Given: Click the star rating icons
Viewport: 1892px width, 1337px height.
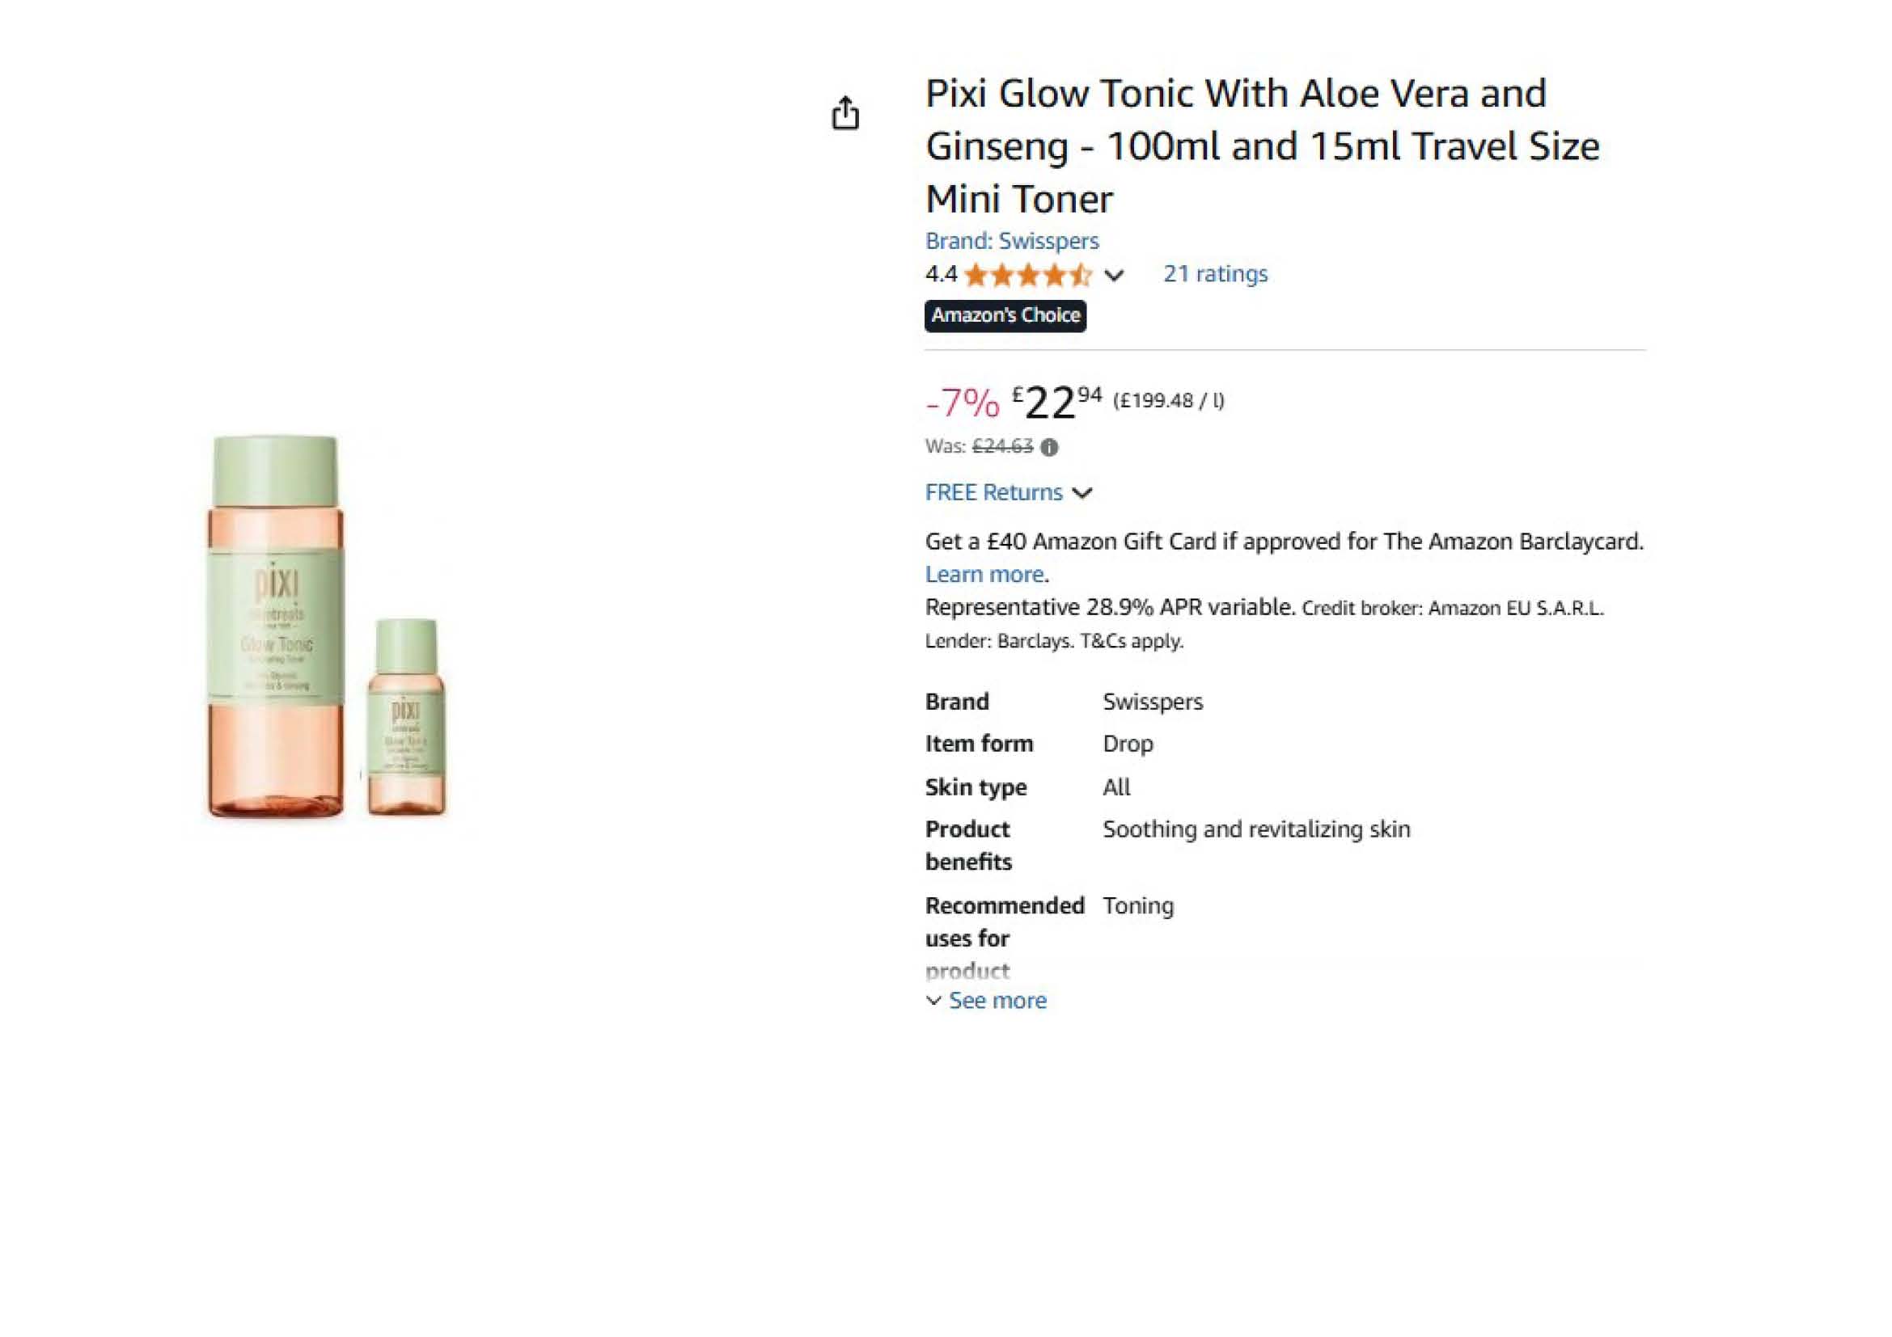Looking at the screenshot, I should click(1027, 275).
